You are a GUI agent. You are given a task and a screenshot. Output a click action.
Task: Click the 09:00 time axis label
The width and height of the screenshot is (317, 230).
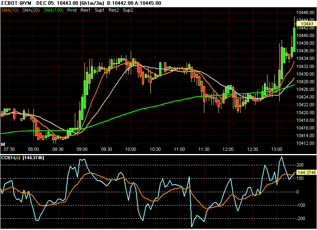coord(82,149)
